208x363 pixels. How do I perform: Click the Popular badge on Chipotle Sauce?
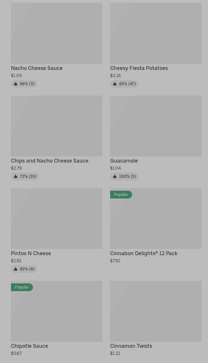tap(22, 287)
